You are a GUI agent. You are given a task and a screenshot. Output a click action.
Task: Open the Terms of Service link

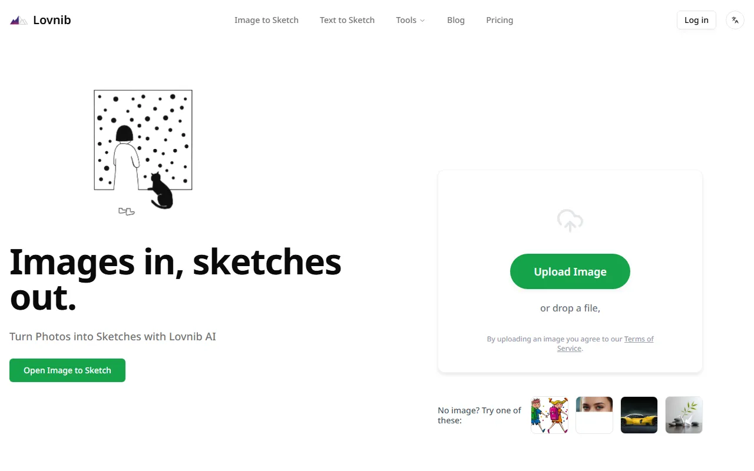point(605,343)
